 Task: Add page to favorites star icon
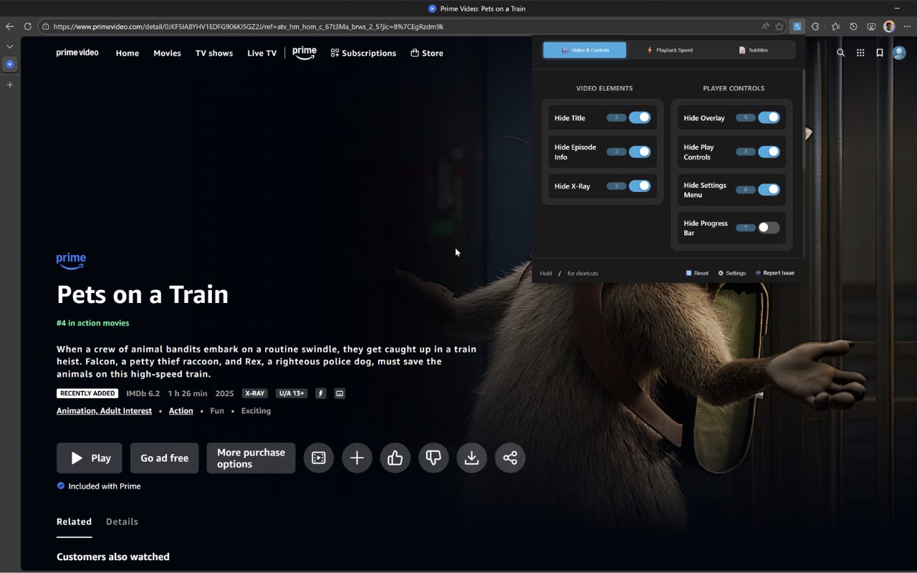779,27
